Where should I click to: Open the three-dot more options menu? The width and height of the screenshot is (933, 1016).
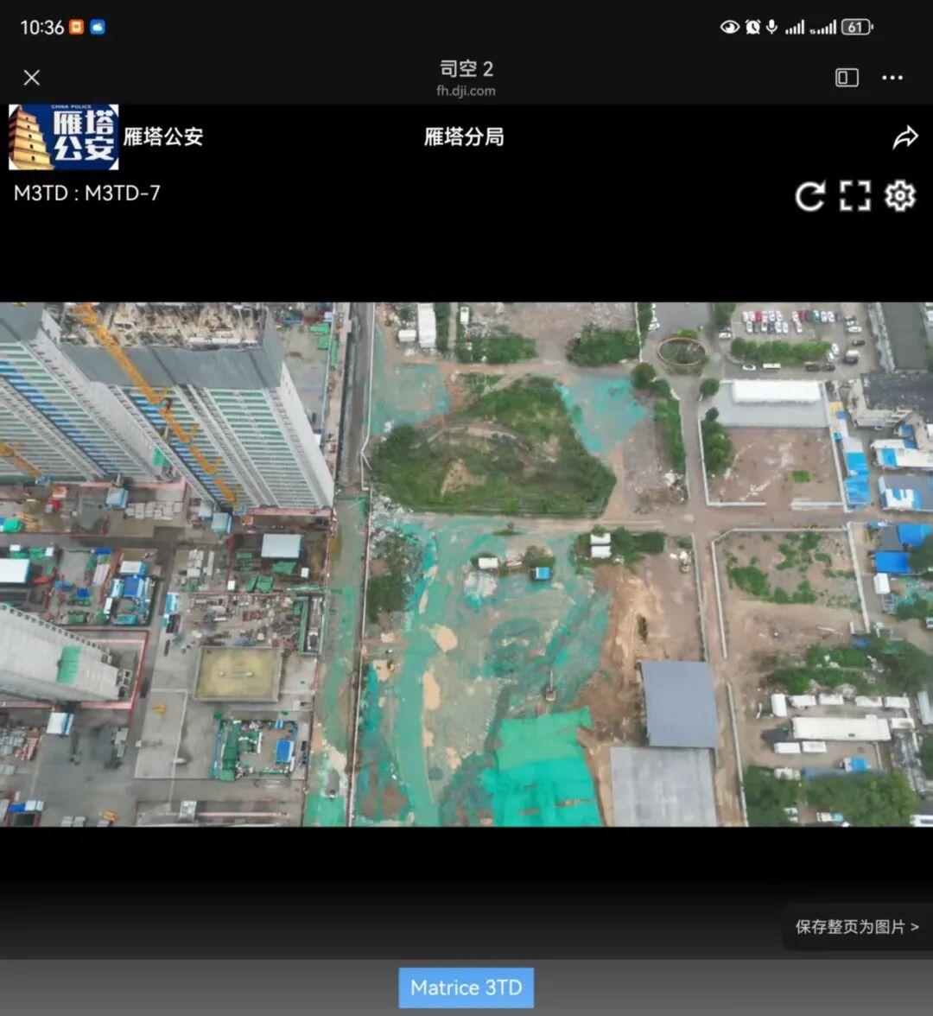892,78
